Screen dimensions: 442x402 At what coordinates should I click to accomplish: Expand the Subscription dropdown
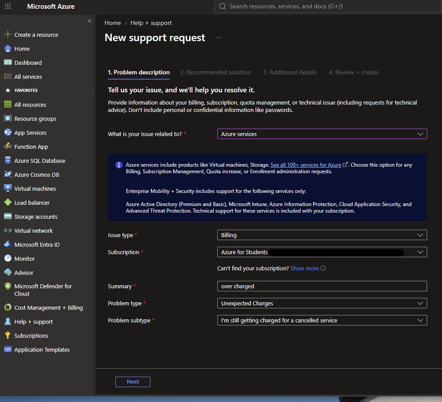tap(322, 252)
